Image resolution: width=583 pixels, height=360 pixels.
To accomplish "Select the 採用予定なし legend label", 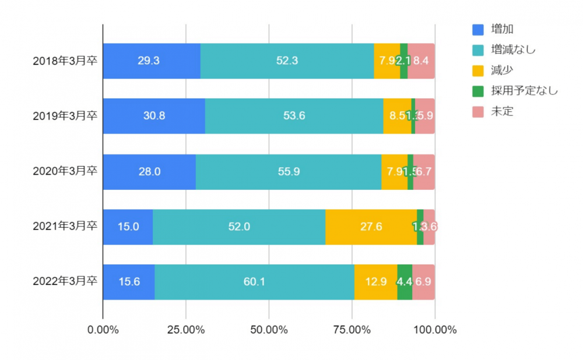I will point(525,91).
